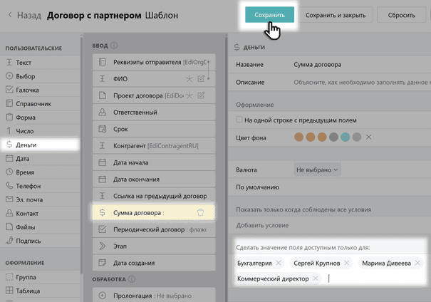Viewport: 431px width, 302px height.
Task: Remove the Коммерческий директор tag
Action: 316,278
